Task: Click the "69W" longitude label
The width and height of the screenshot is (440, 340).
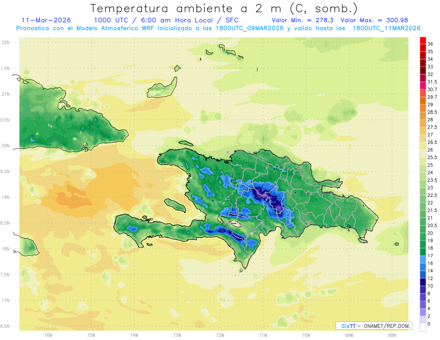Action: coord(349,335)
